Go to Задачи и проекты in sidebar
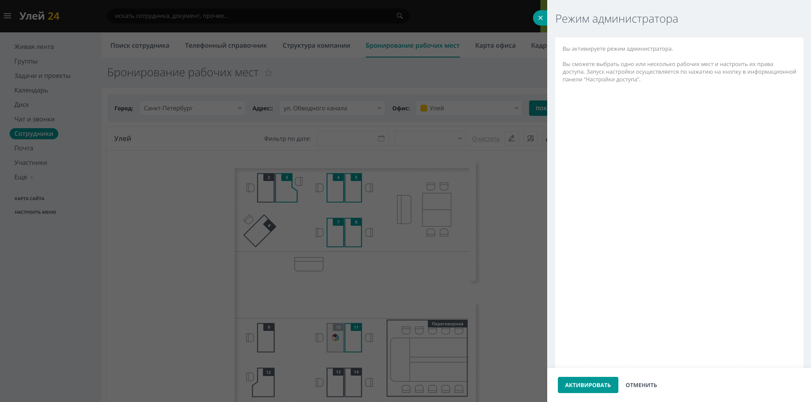 pos(43,76)
